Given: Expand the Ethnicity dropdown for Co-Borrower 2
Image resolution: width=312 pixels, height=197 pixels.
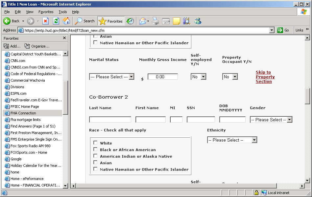Looking at the screenshot, I should click(x=232, y=140).
